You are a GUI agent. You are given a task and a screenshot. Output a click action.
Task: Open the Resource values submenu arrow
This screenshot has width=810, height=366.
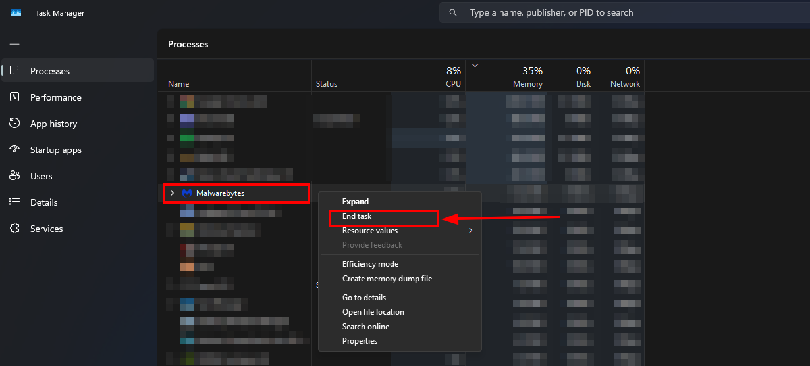coord(470,231)
